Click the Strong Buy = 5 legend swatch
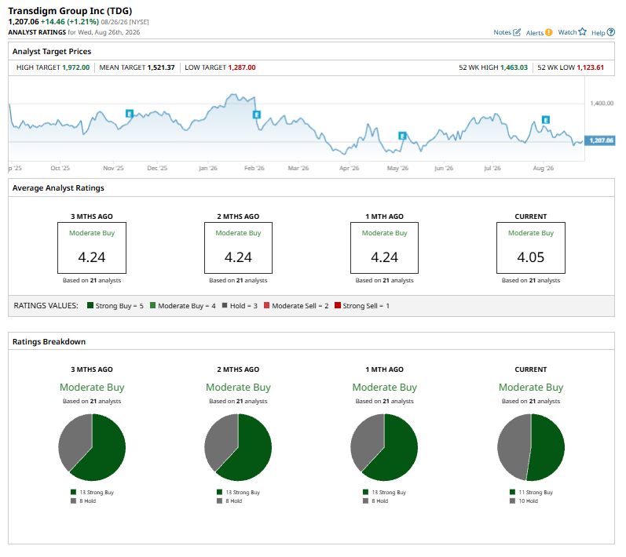 pos(90,305)
